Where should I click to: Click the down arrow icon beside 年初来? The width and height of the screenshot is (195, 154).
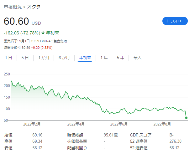coord(43,33)
